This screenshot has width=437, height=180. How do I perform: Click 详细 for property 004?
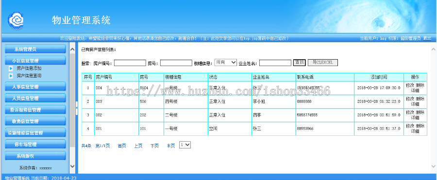(x=415, y=91)
